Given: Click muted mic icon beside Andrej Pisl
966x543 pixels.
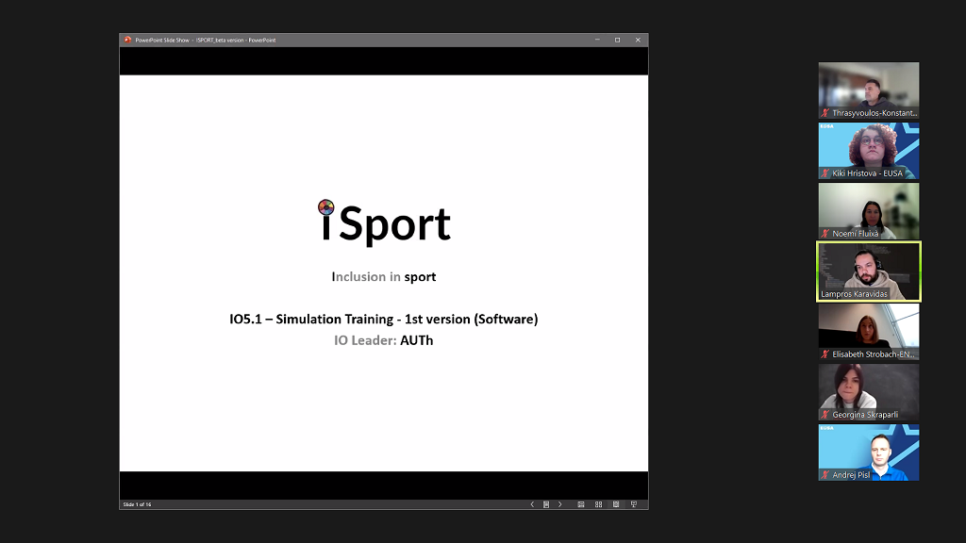Looking at the screenshot, I should [x=825, y=475].
